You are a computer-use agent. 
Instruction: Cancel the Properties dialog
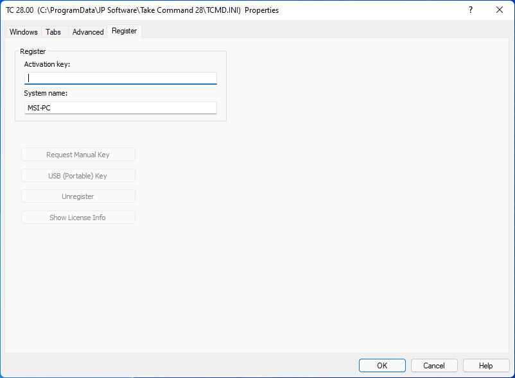(x=434, y=366)
